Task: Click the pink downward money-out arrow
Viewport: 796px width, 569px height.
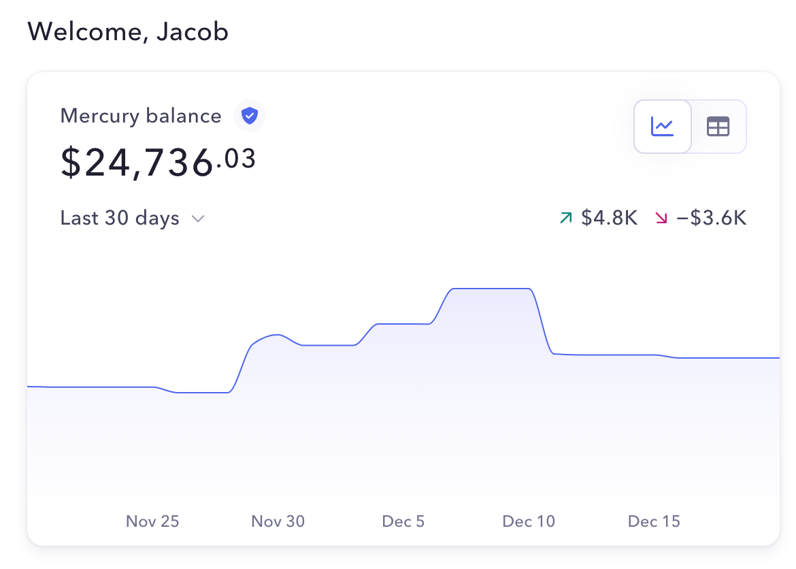Action: click(661, 218)
